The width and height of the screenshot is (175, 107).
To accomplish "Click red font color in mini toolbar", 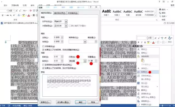I will point(153,42).
